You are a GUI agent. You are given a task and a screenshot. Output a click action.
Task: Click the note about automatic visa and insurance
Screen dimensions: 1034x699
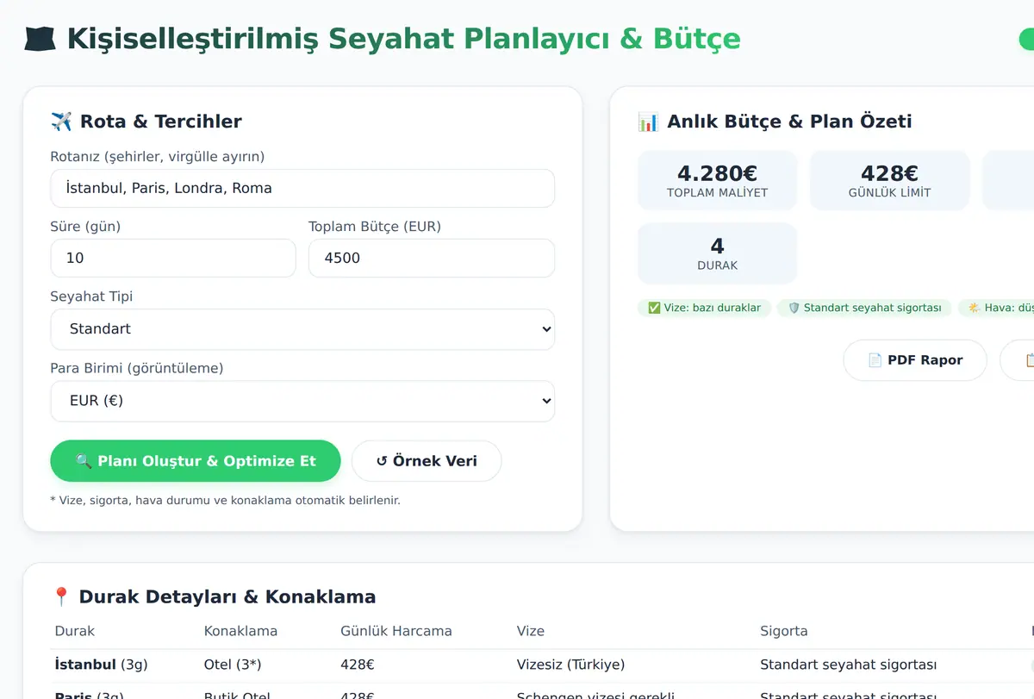226,500
